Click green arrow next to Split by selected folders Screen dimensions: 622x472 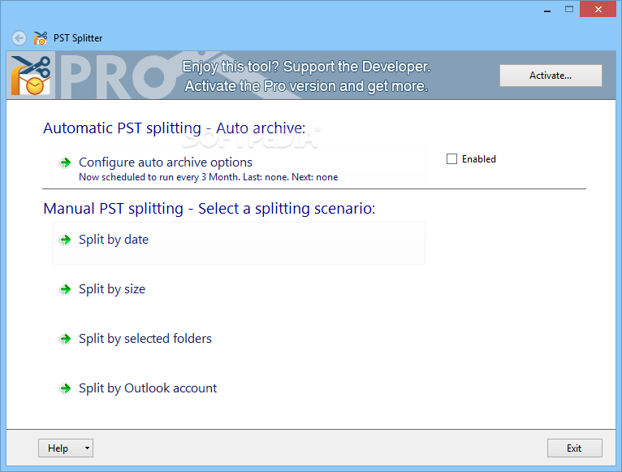coord(66,339)
